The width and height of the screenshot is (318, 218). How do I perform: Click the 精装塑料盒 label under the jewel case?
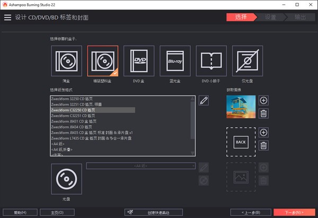102,81
